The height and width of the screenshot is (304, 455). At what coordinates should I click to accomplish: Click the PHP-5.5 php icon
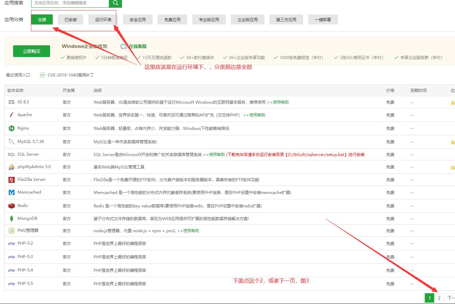11,284
